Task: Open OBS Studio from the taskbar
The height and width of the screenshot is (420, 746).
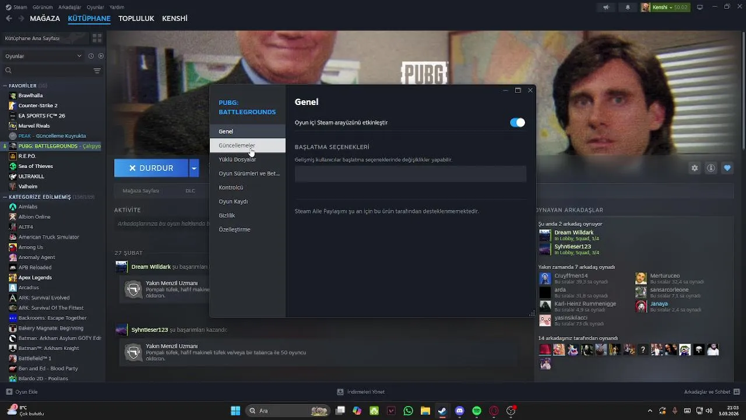Action: point(511,411)
